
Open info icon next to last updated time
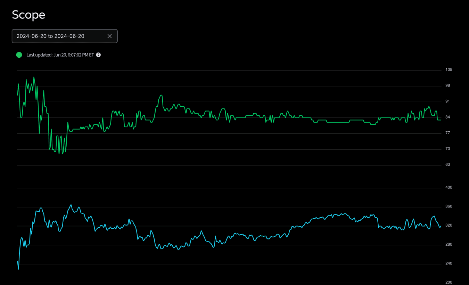tap(98, 55)
